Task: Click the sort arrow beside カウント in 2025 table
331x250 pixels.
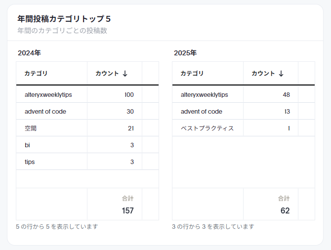Action: [281, 74]
